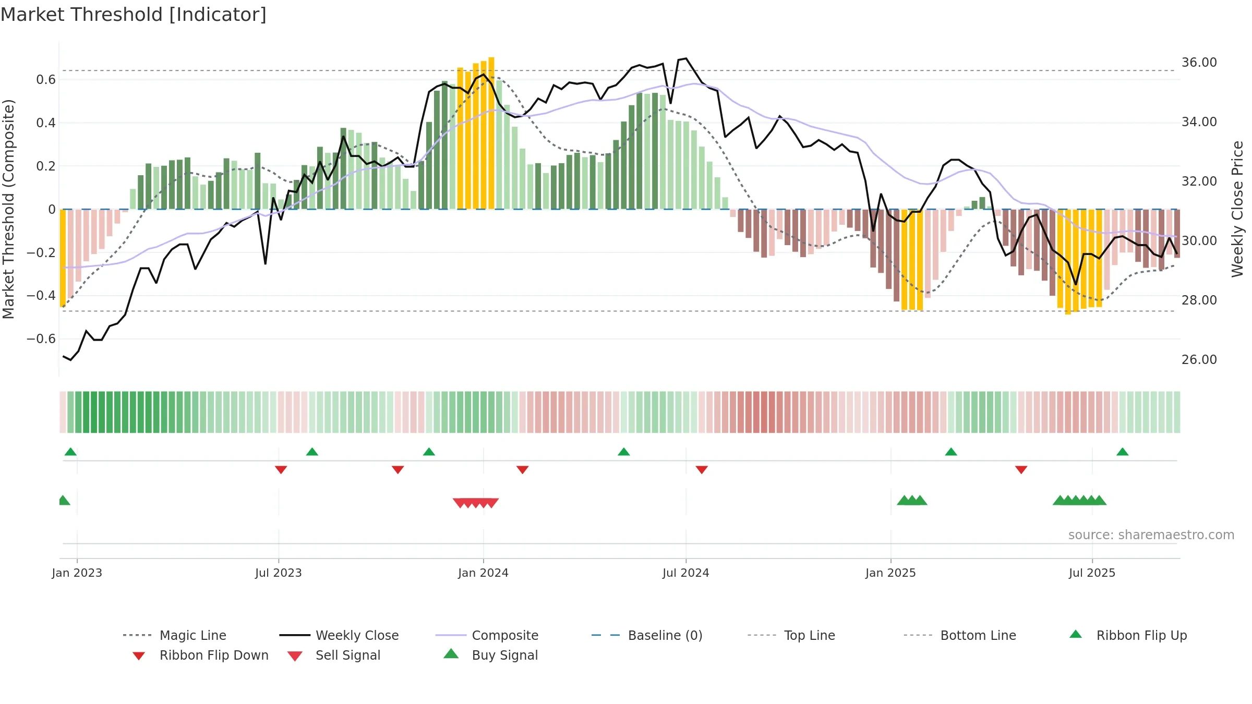The height and width of the screenshot is (704, 1252).
Task: Click the chart title Market Threshold [Indicator]
Action: click(134, 15)
